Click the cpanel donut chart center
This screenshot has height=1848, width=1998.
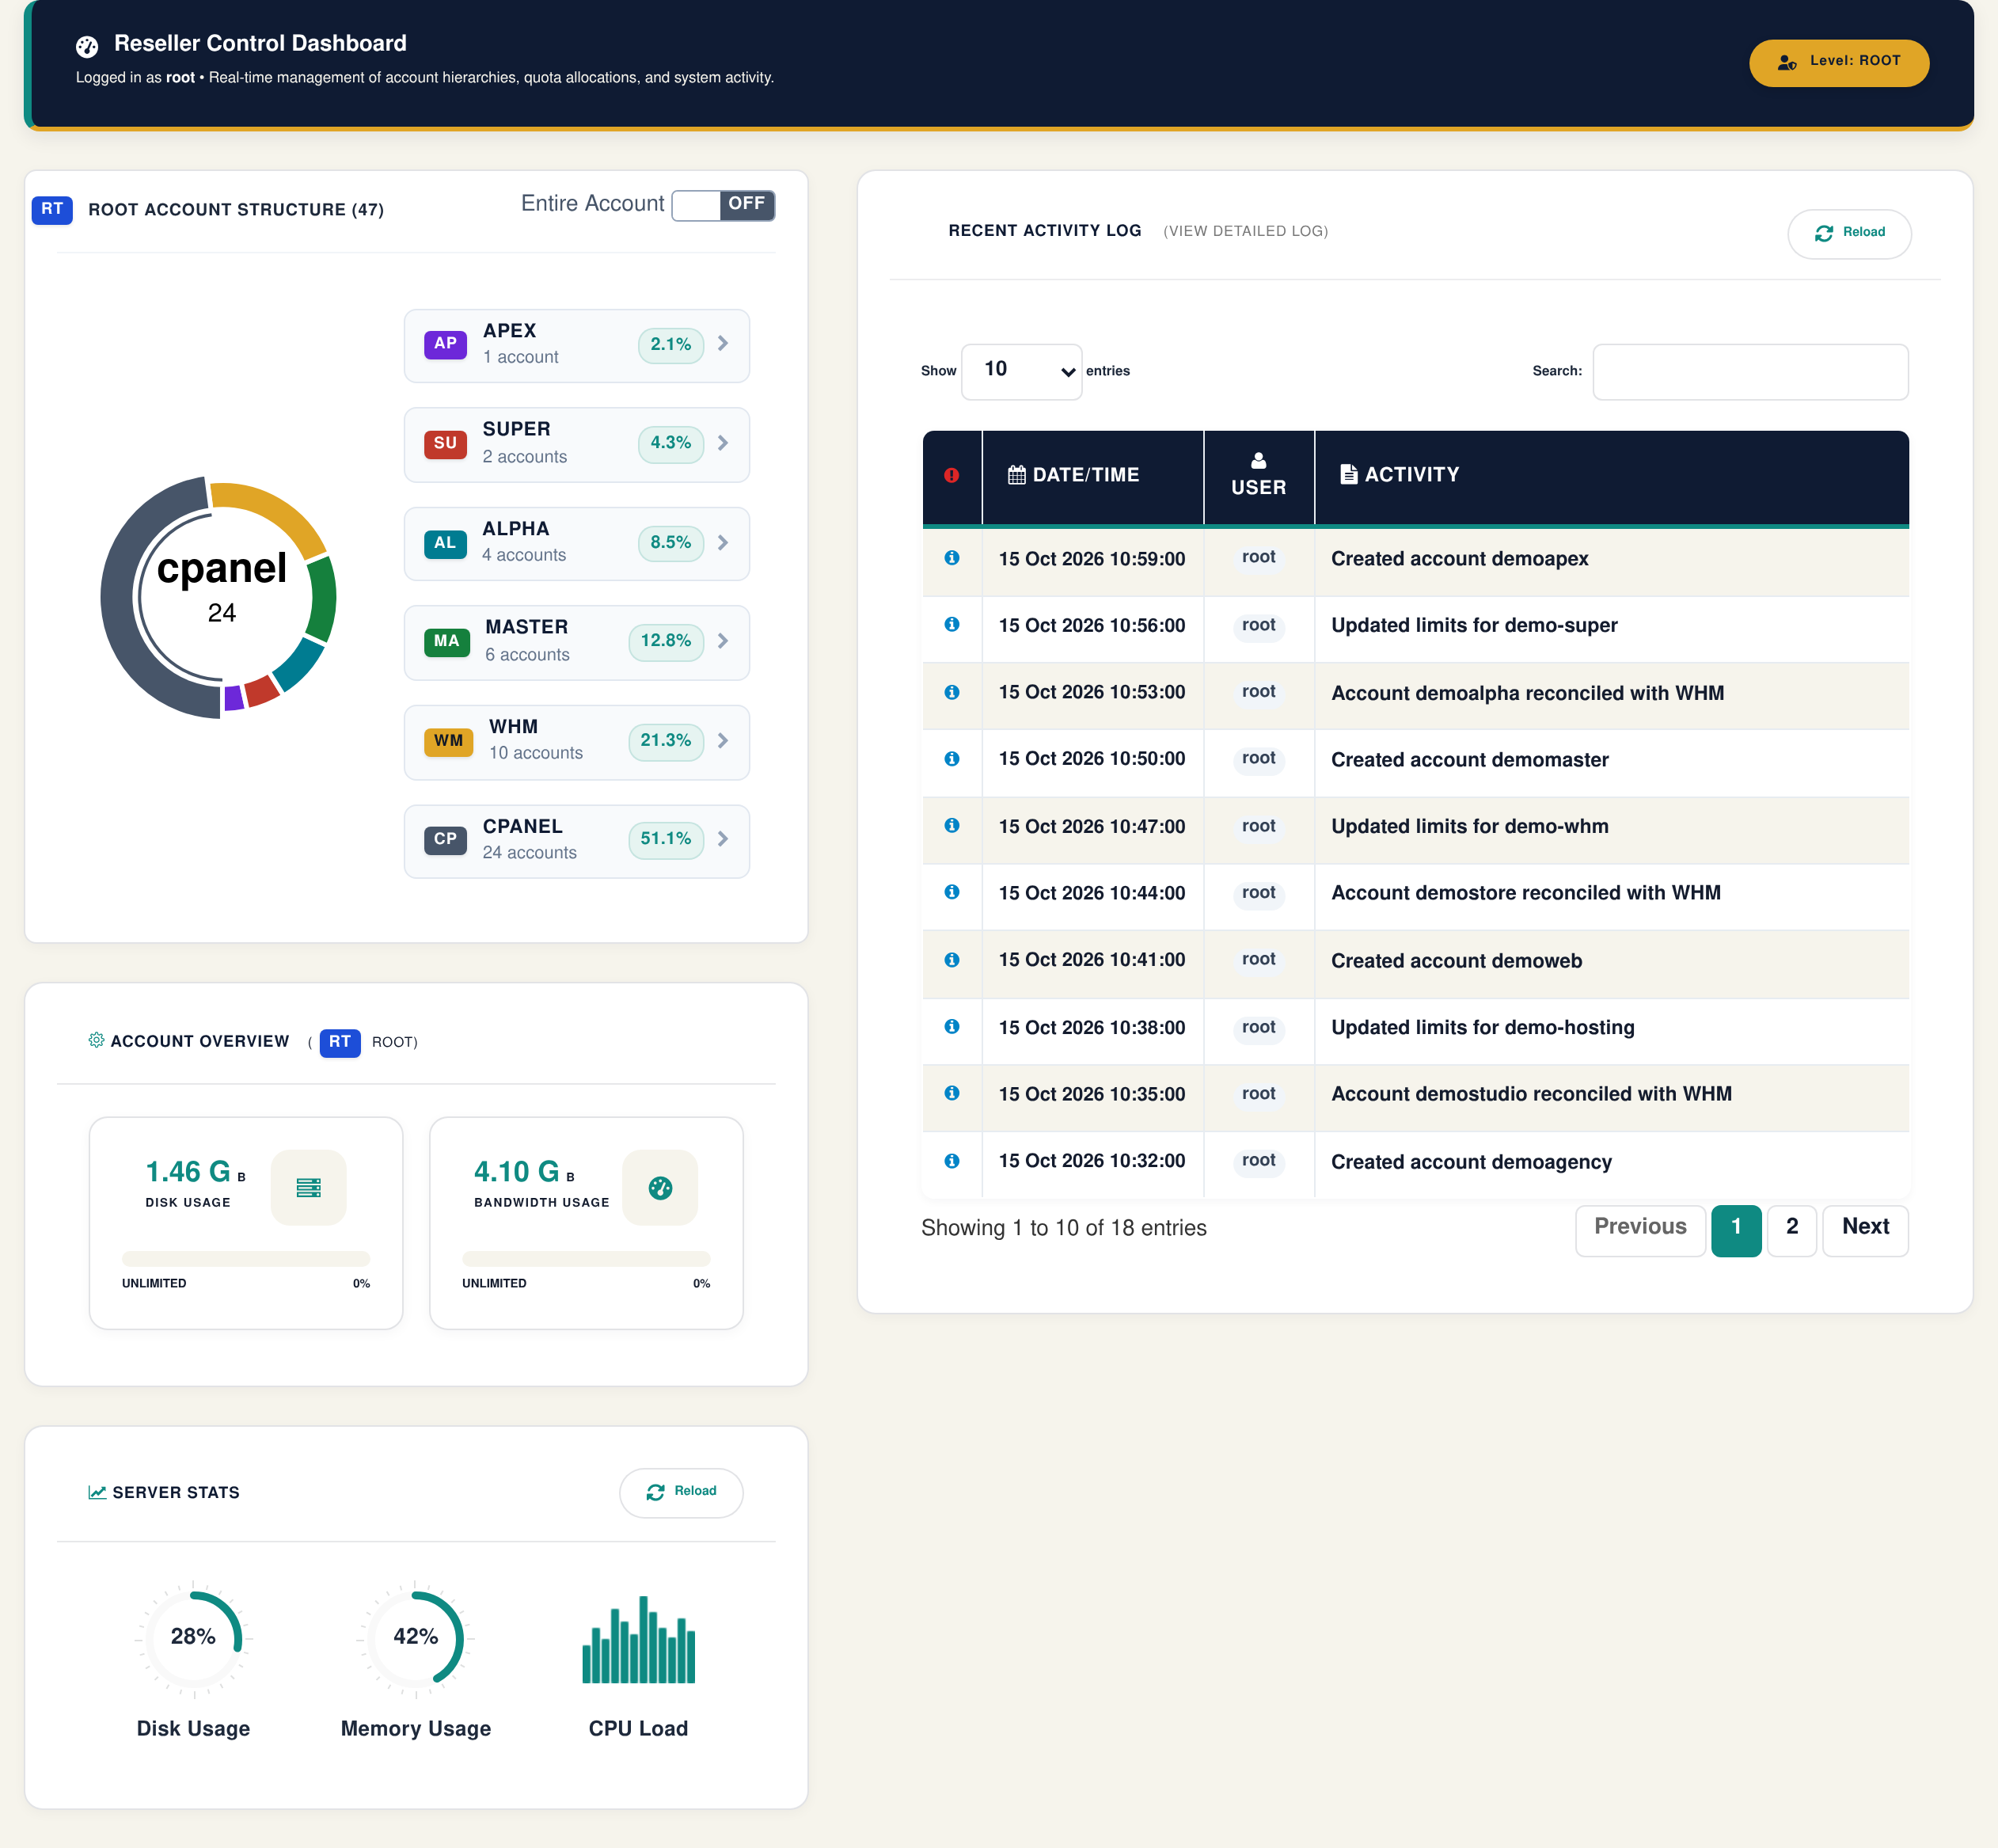221,596
